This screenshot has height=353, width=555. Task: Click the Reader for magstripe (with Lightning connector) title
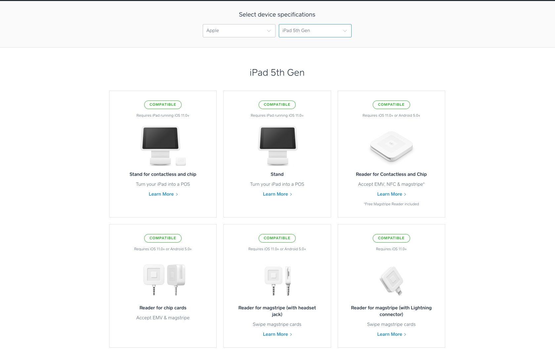(391, 311)
